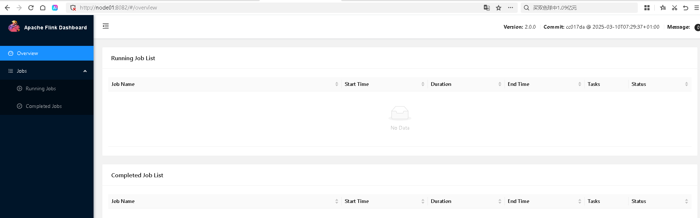Reload the page with the refresh icon
The width and height of the screenshot is (700, 218).
[31, 7]
